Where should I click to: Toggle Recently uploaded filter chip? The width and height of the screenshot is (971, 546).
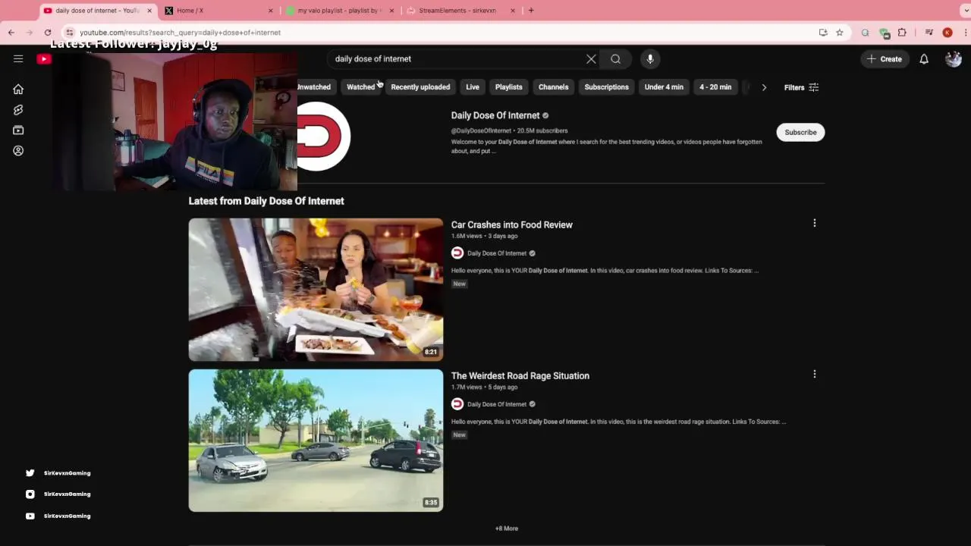point(420,87)
